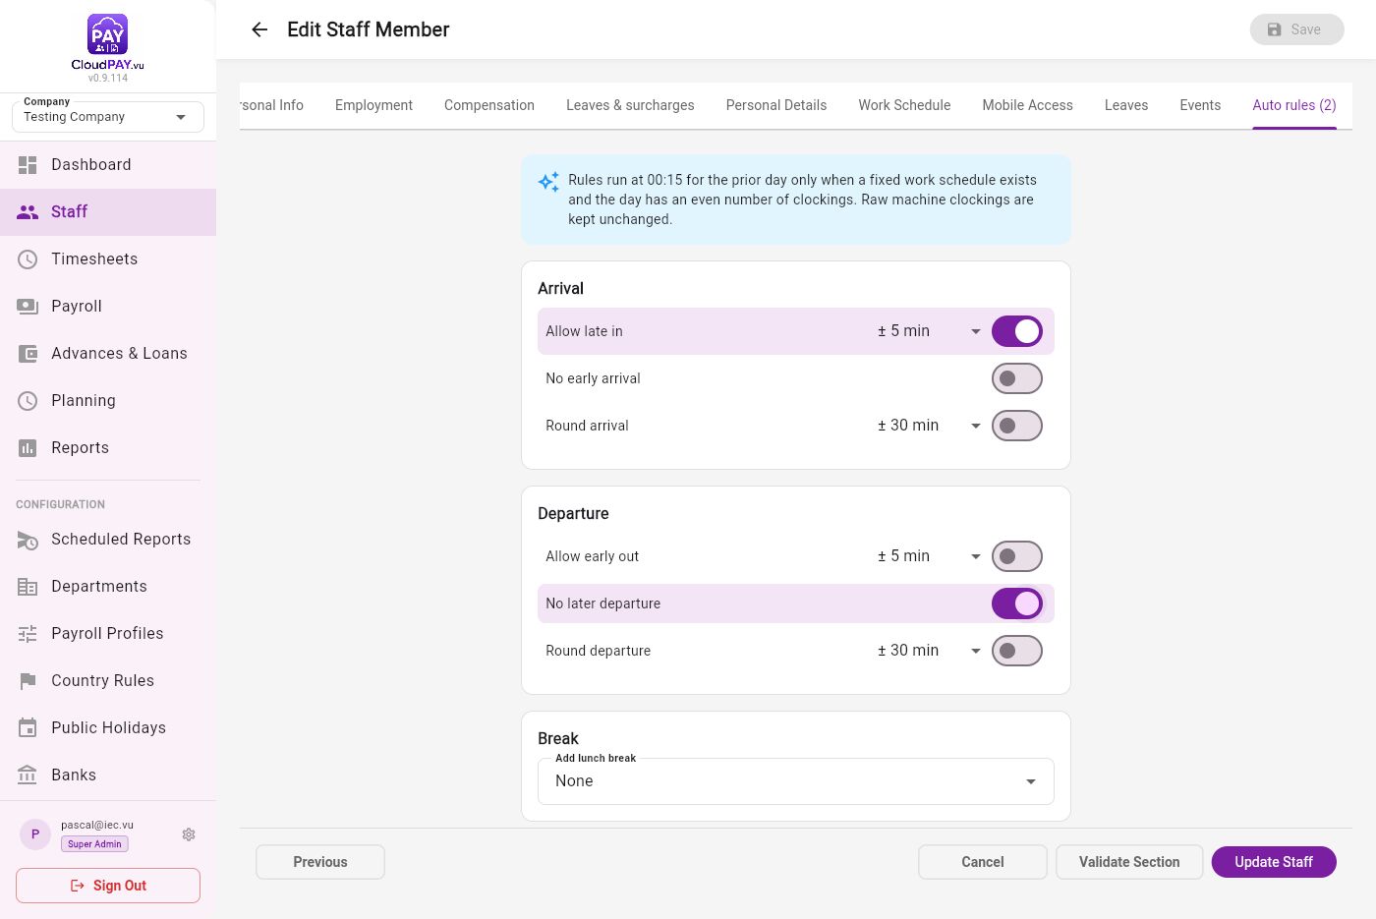1376x919 pixels.
Task: Disable the Allow late in toggle
Action: 1017,331
